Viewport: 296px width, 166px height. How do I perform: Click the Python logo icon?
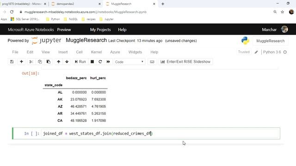point(245,41)
